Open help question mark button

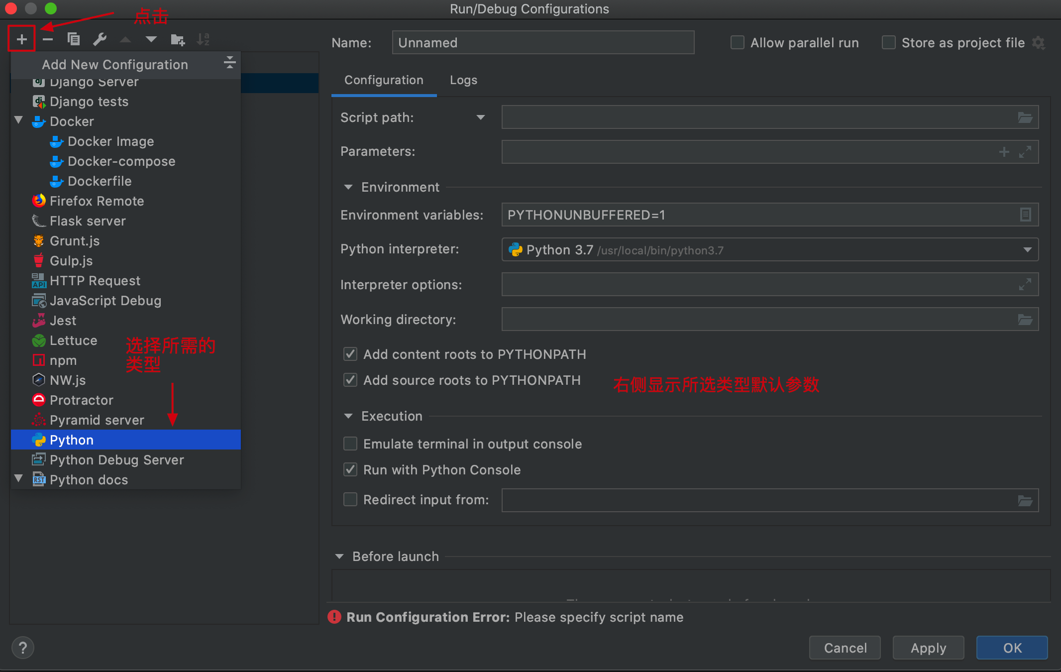(x=23, y=648)
